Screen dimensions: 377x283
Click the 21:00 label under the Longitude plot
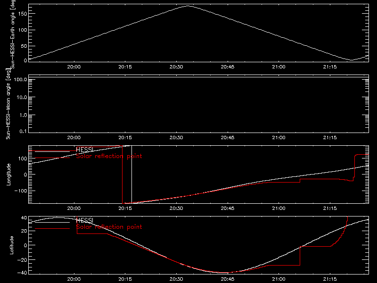tap(279, 208)
